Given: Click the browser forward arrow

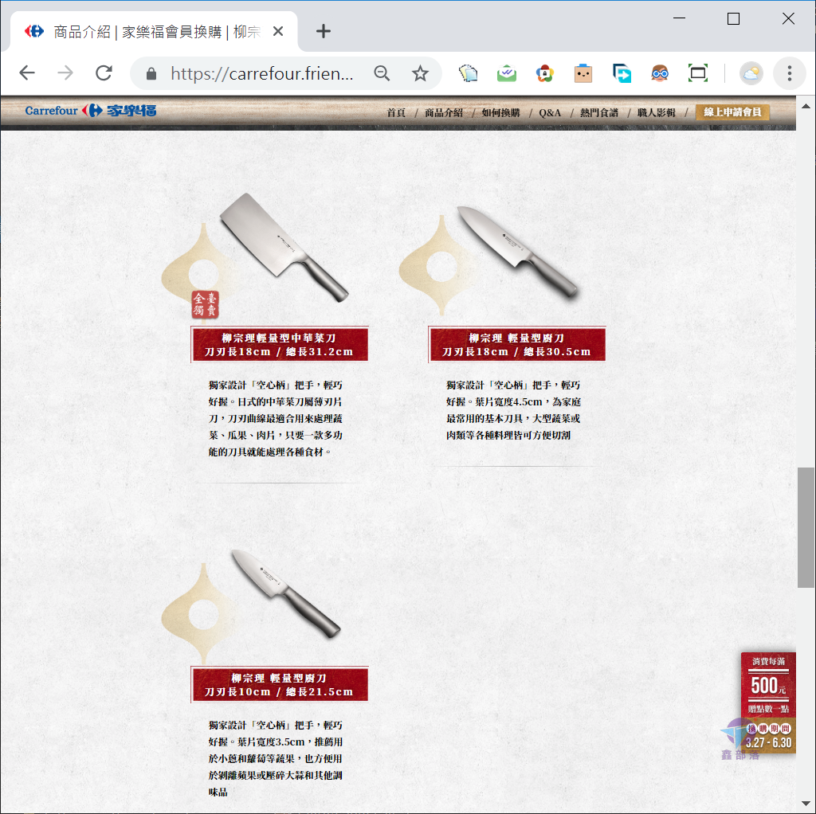Looking at the screenshot, I should click(65, 73).
